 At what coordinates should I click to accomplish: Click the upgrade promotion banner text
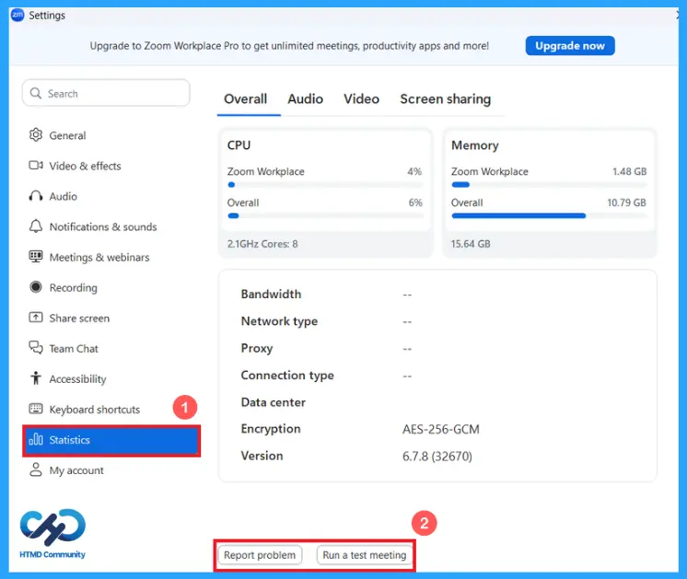click(289, 46)
